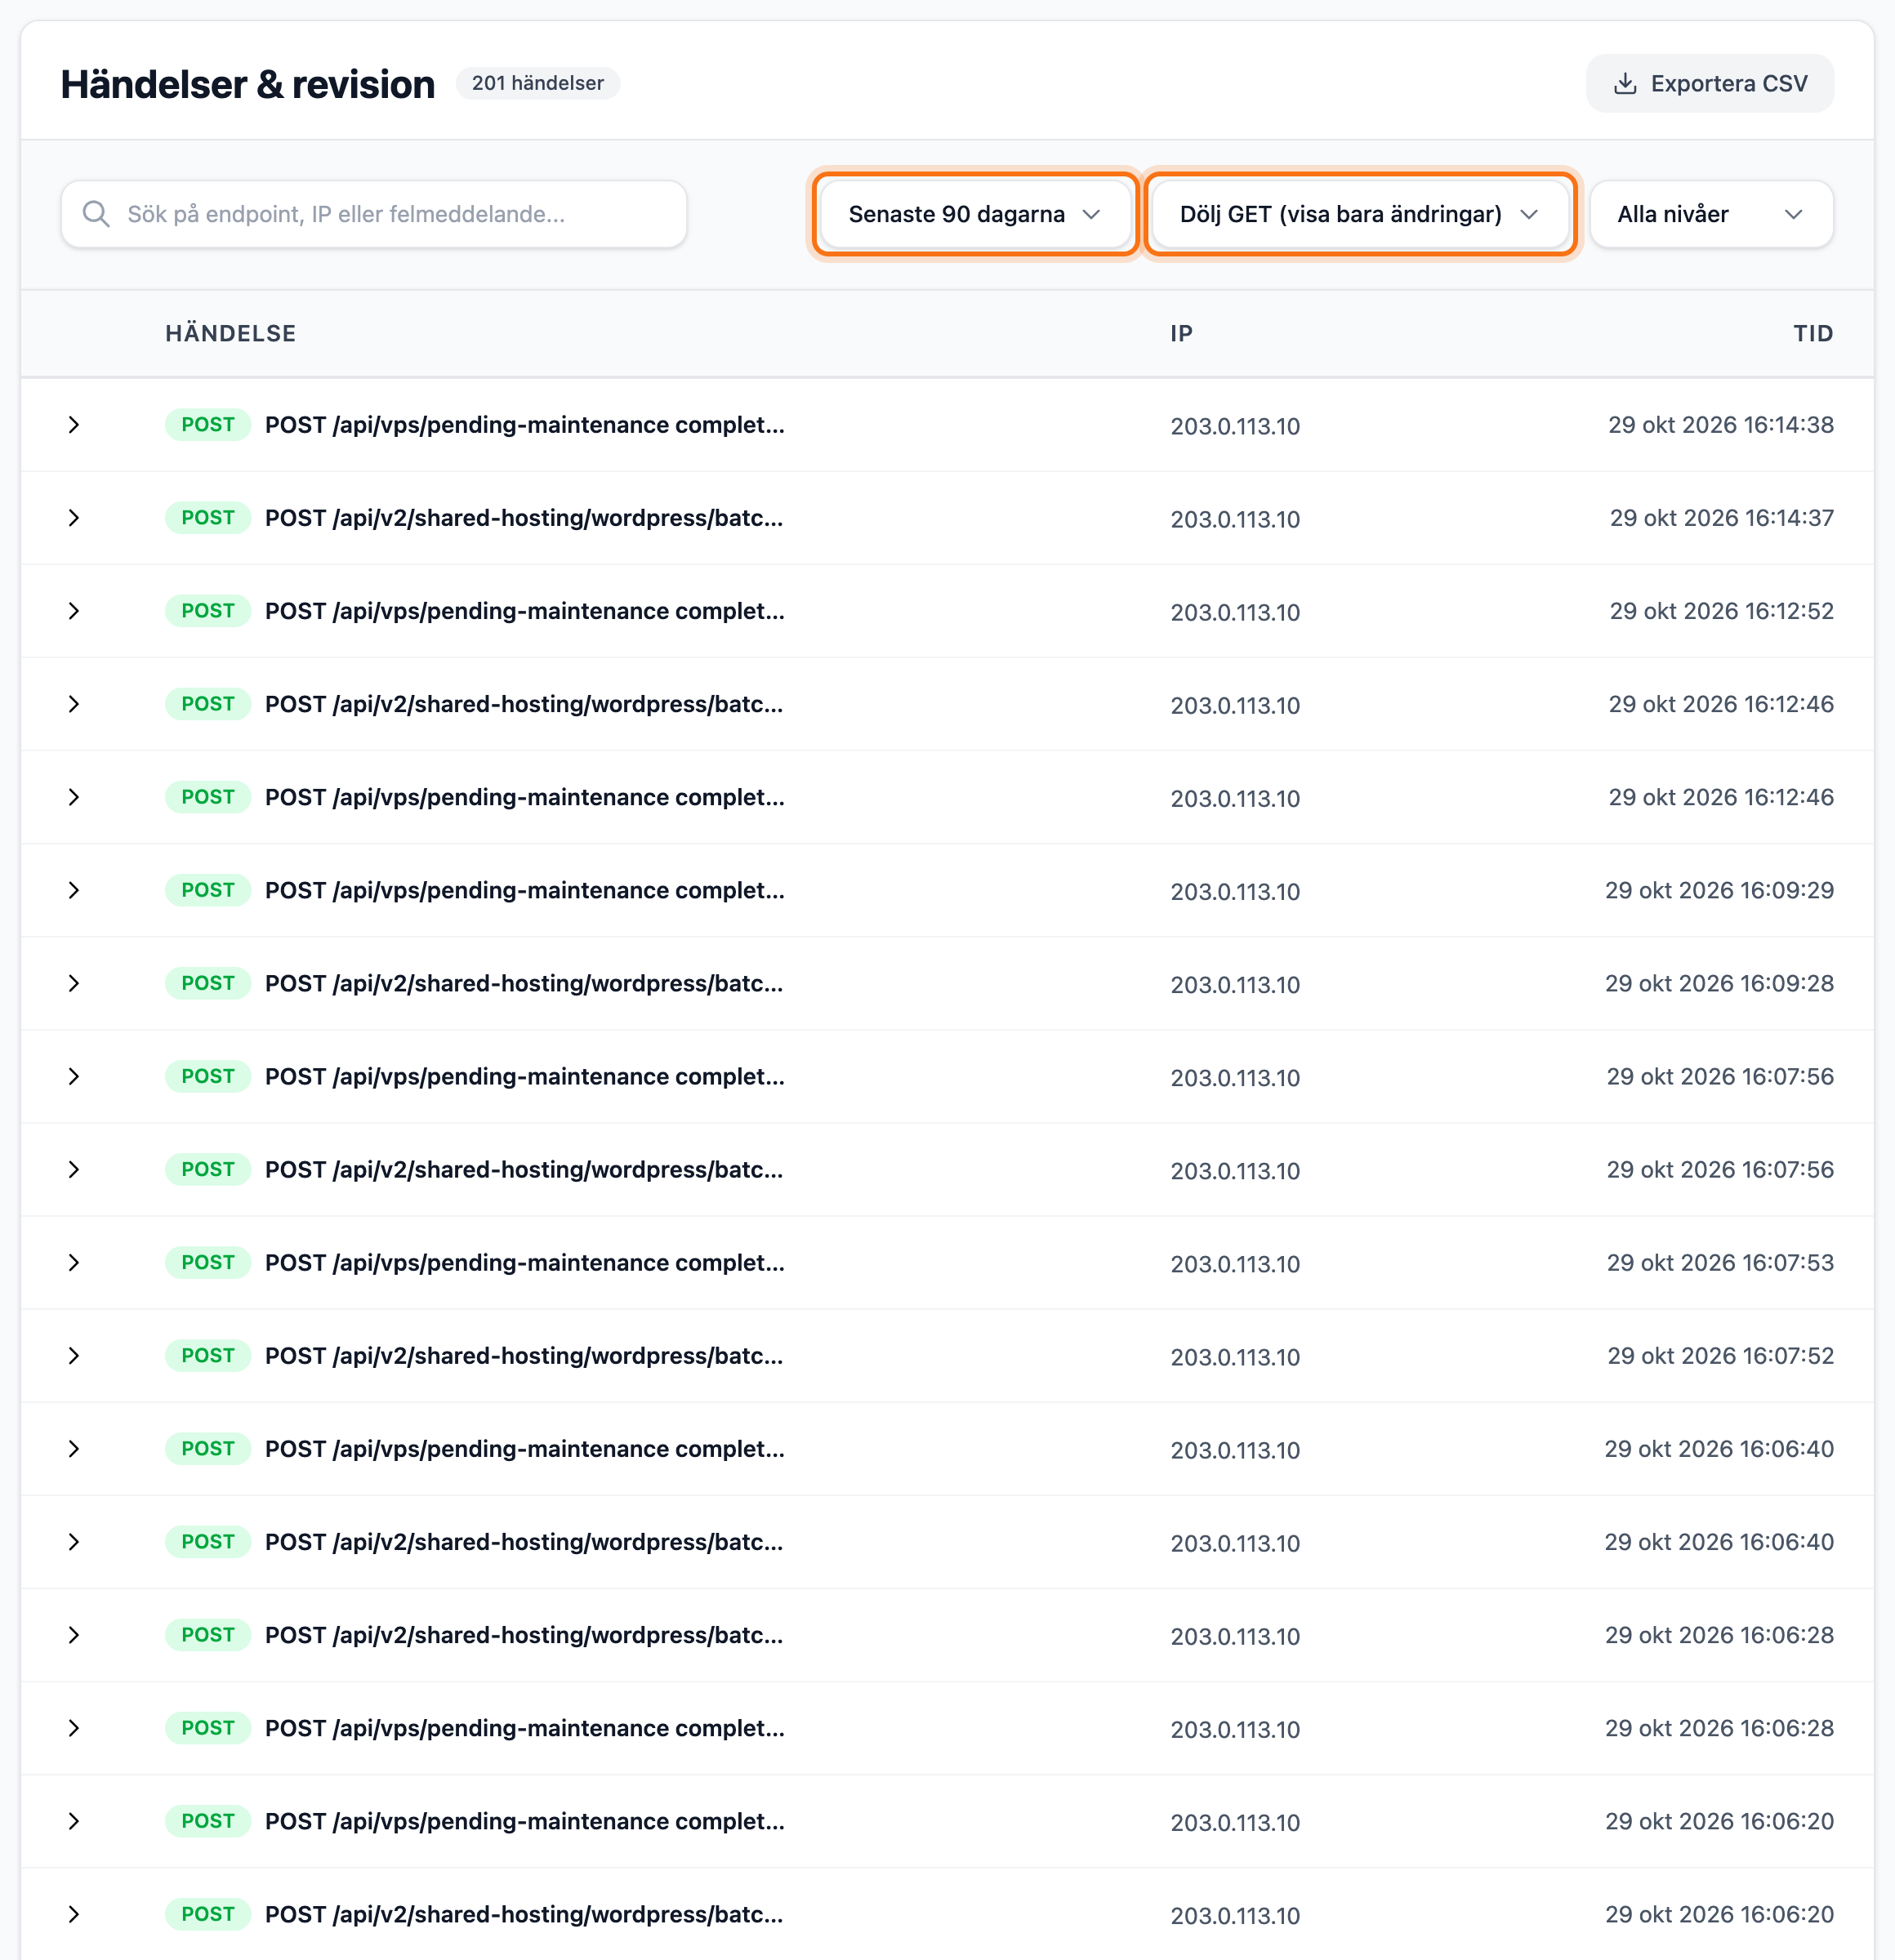Expand the event row at 16:14:38
Screen dimensions: 1895x1960
[73, 425]
